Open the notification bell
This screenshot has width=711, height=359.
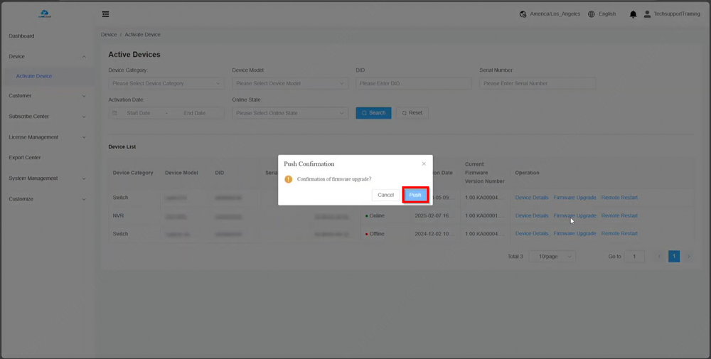[x=633, y=14]
